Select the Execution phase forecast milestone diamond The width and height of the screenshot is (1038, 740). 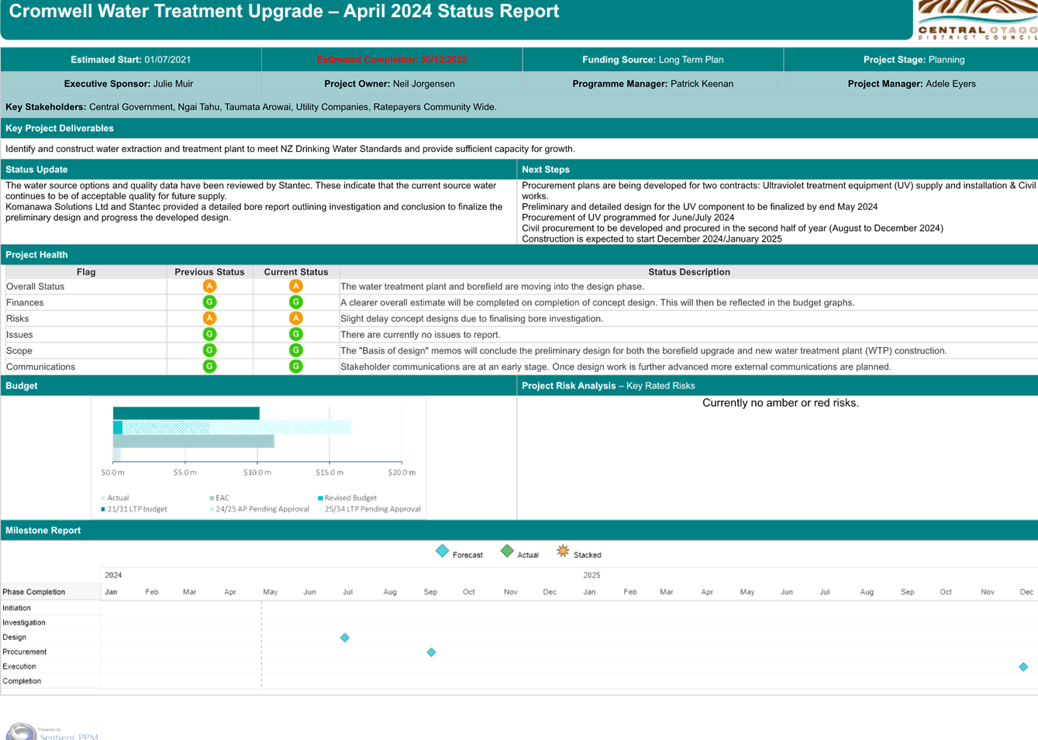(x=1023, y=667)
